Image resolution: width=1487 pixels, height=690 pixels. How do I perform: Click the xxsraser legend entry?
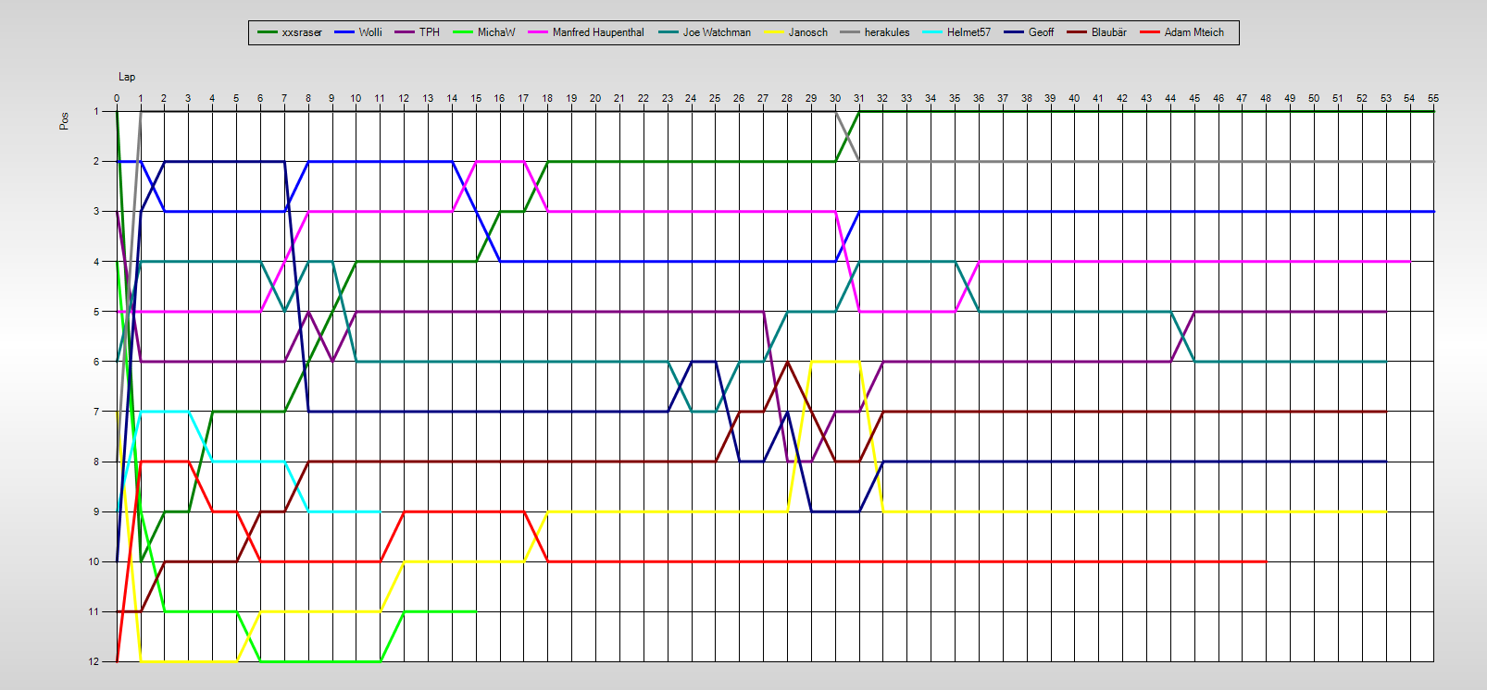[x=290, y=32]
